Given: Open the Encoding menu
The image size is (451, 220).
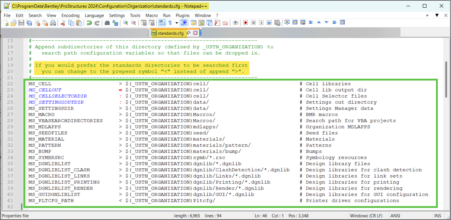Looking at the screenshot, I should pos(70,15).
